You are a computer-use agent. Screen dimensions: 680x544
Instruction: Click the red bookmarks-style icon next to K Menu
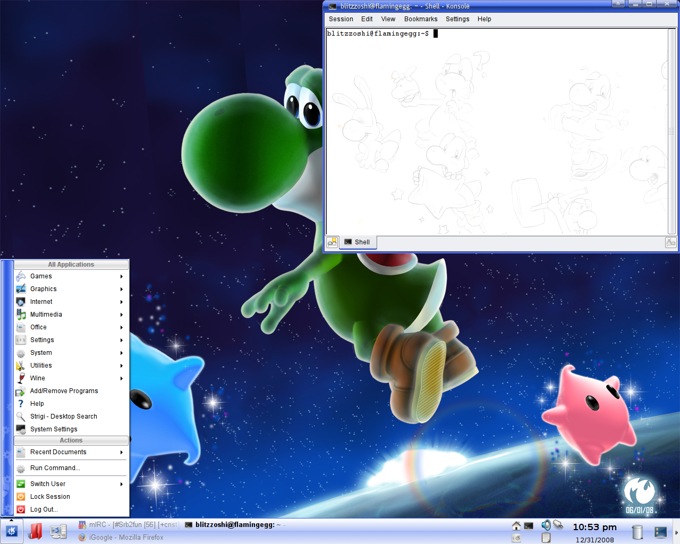pos(35,531)
